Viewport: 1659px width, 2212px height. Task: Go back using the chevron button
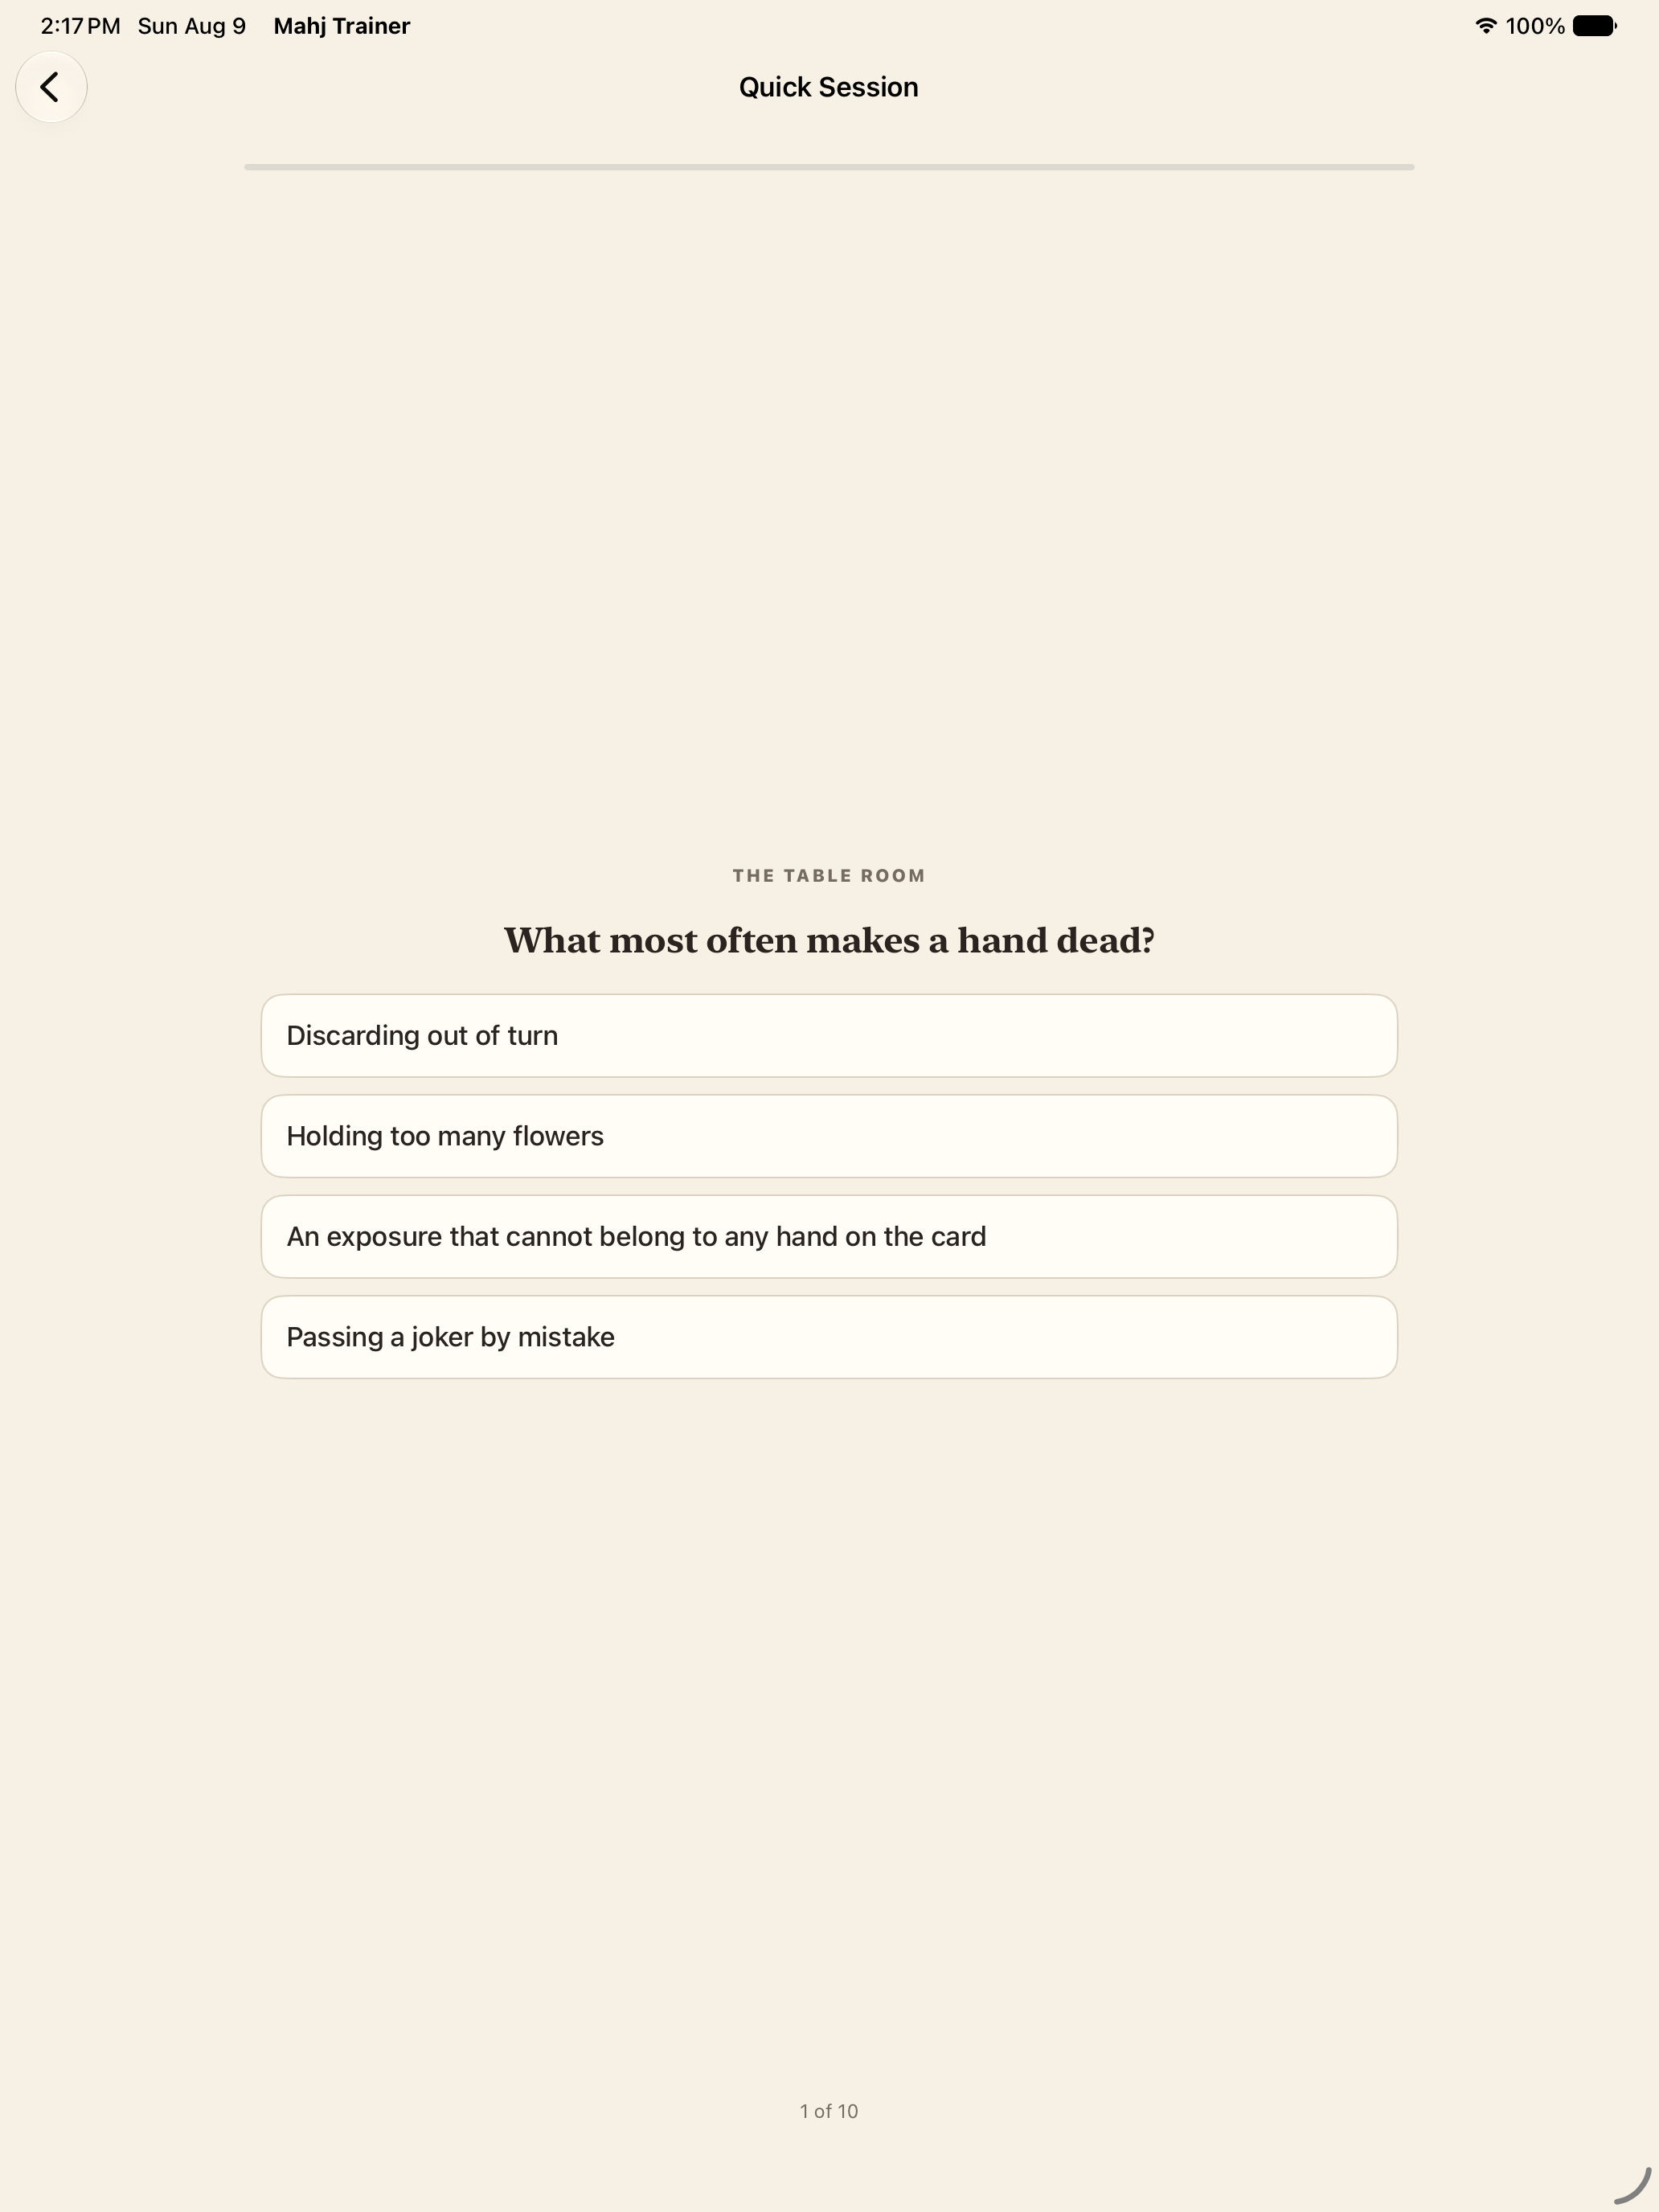(x=51, y=87)
